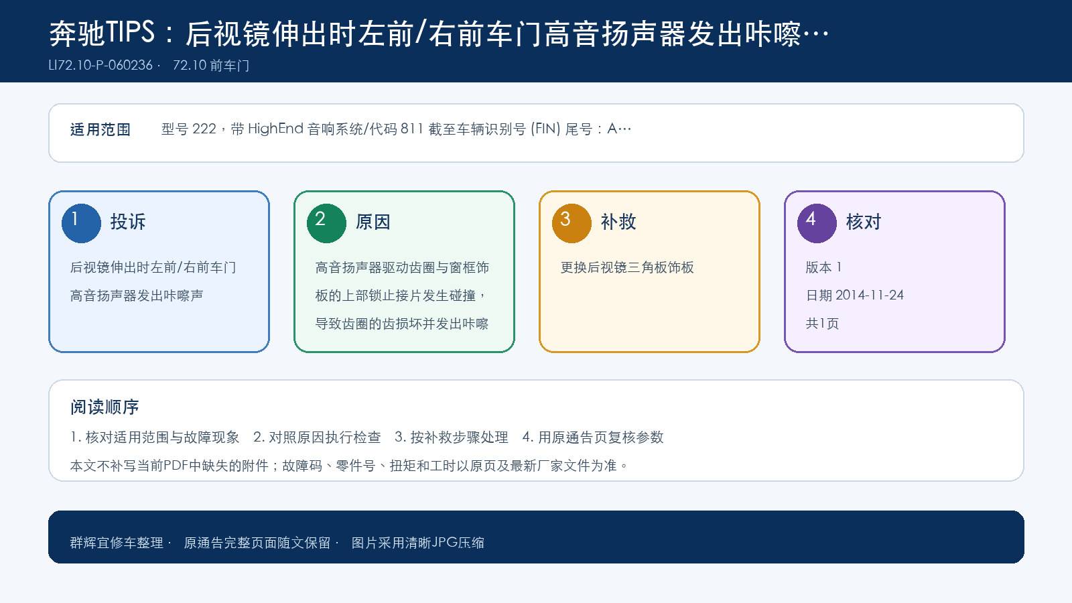Select the 投诉 card heading
This screenshot has height=603, width=1072.
click(128, 222)
